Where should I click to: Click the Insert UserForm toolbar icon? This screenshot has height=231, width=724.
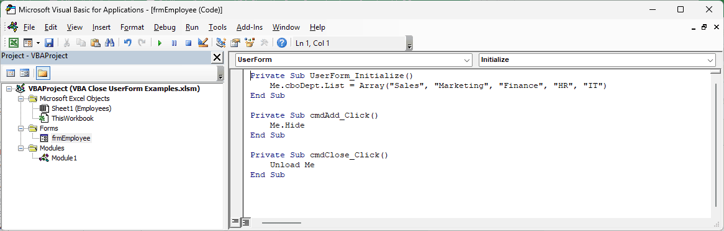tap(28, 43)
